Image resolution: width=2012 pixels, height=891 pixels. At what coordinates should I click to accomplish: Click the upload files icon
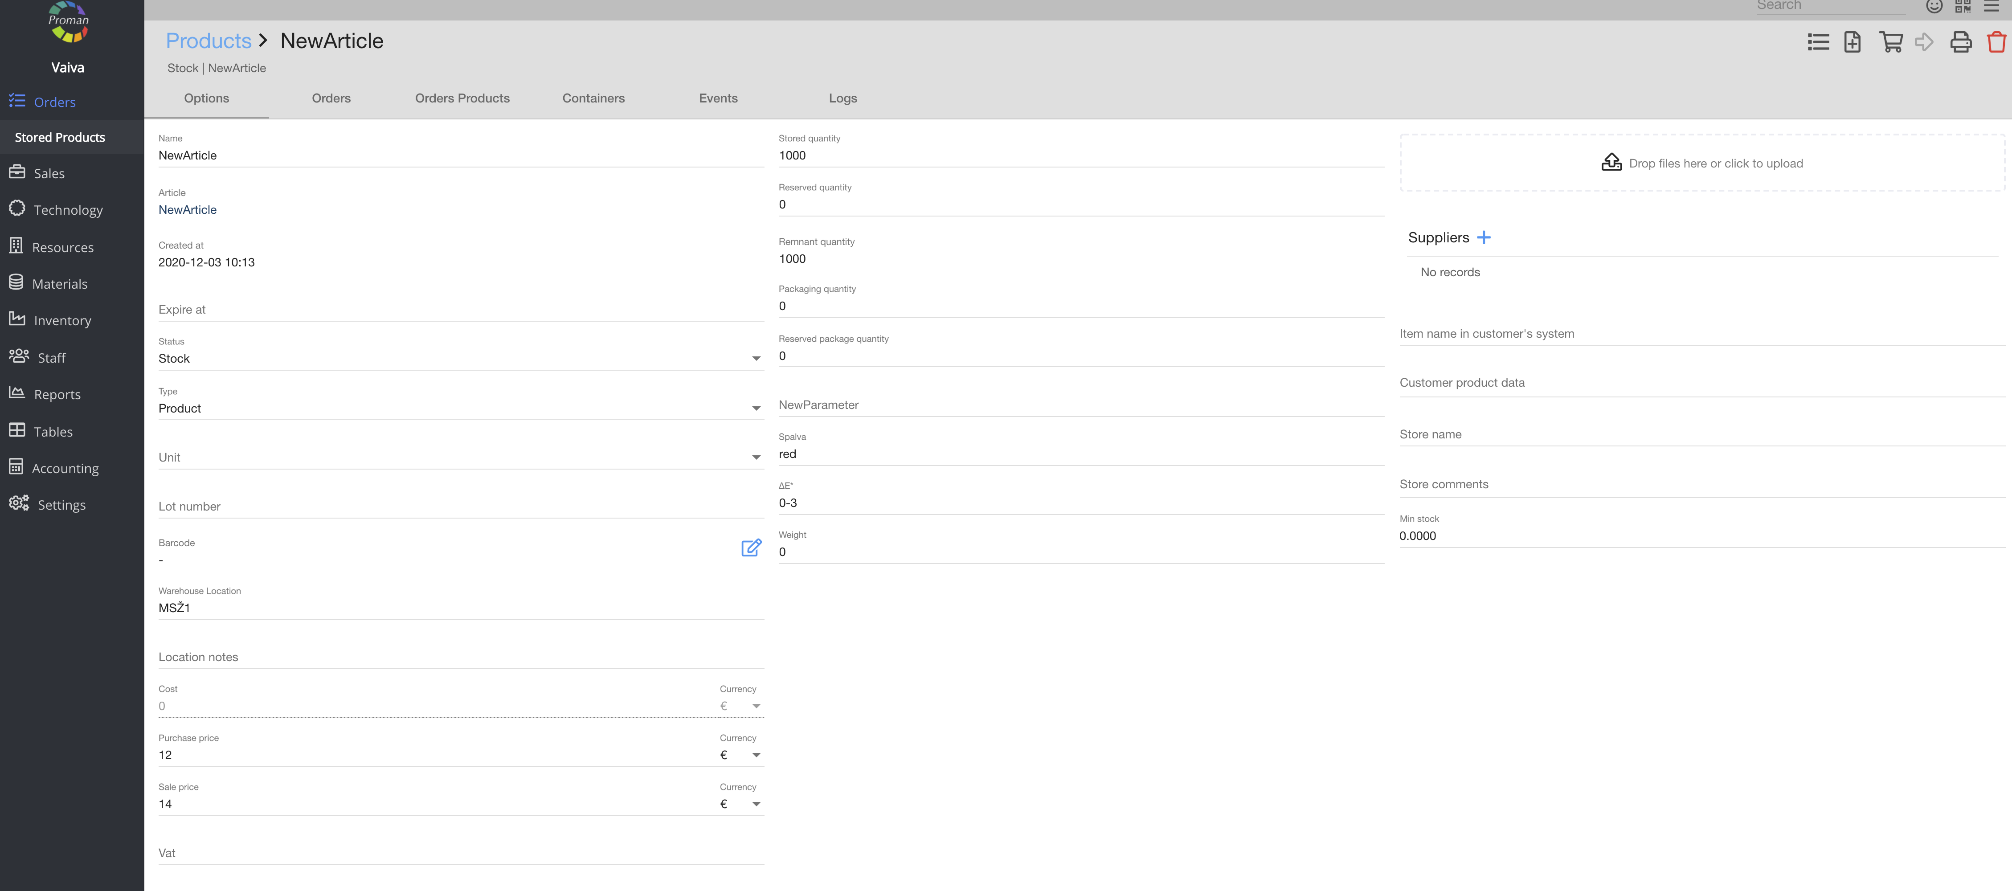(x=1611, y=163)
